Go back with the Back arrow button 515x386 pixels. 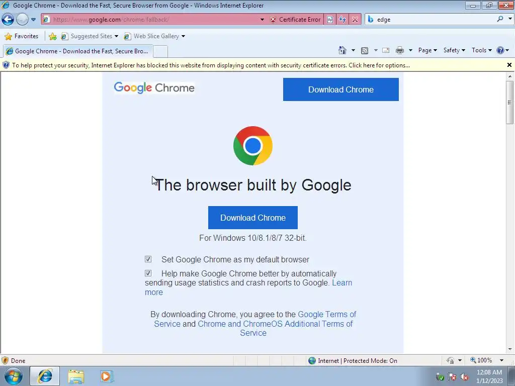coord(8,20)
